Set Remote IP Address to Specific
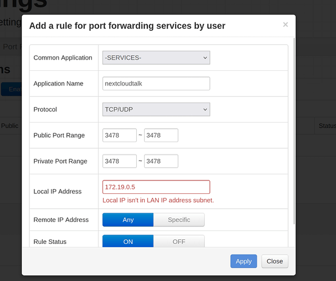 (x=179, y=220)
